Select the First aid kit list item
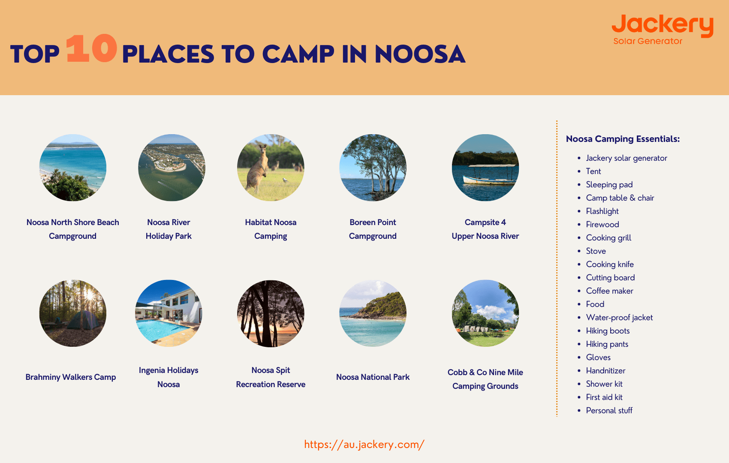729x463 pixels. 604,397
